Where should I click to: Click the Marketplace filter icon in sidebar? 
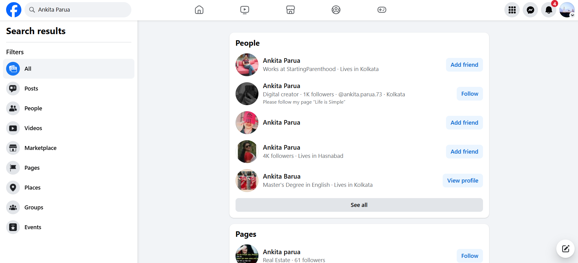(13, 148)
